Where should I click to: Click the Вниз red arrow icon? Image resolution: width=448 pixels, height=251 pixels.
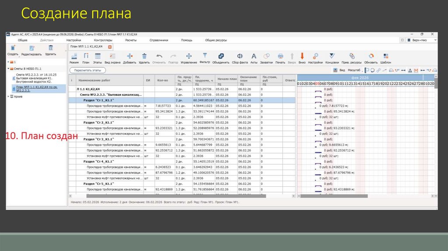(x=302, y=56)
